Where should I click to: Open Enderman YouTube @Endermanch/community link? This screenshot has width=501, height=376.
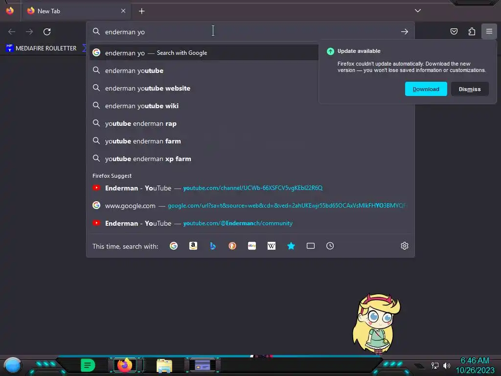[x=250, y=223]
